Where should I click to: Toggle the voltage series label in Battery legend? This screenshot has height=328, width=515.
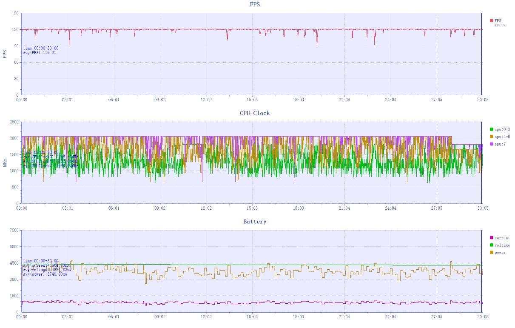[502, 245]
